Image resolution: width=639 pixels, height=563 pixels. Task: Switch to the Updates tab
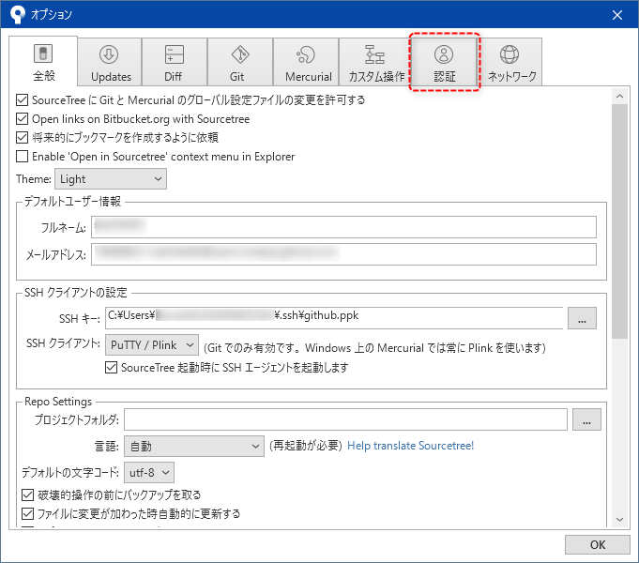click(110, 62)
